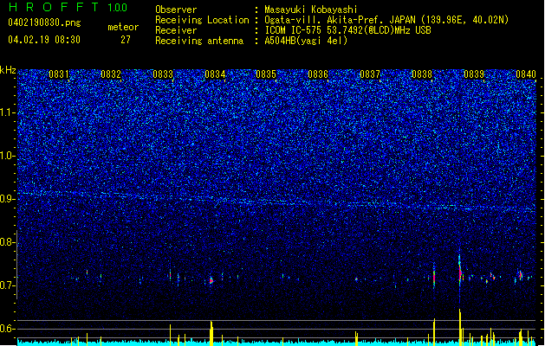Click the 0836 time marker
Viewport: 545px width, 346px height.
318,74
